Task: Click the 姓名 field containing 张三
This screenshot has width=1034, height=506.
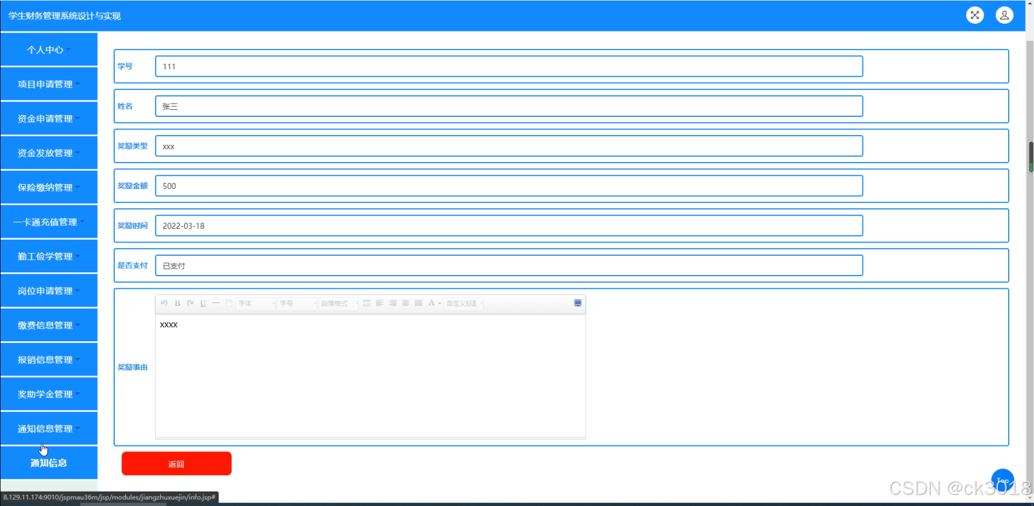Action: pos(509,106)
